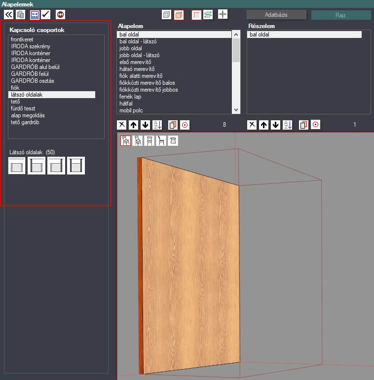Click the green layered planes icon
The height and width of the screenshot is (380, 374).
point(208,14)
